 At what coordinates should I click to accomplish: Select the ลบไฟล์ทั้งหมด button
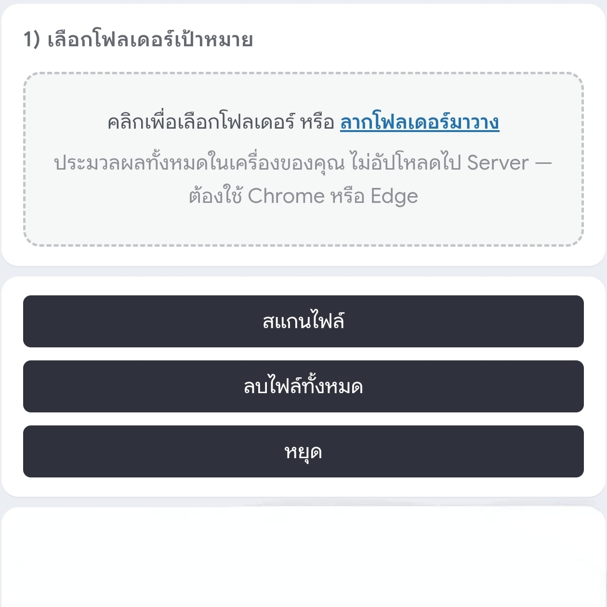(303, 386)
